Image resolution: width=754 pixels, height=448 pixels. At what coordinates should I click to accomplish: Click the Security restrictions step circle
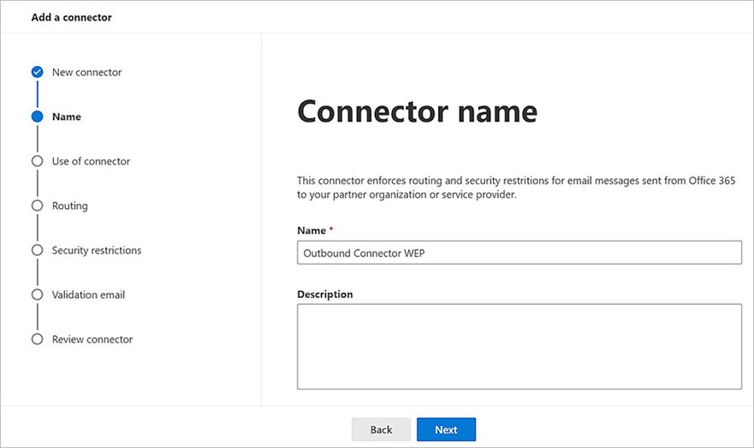click(x=37, y=250)
